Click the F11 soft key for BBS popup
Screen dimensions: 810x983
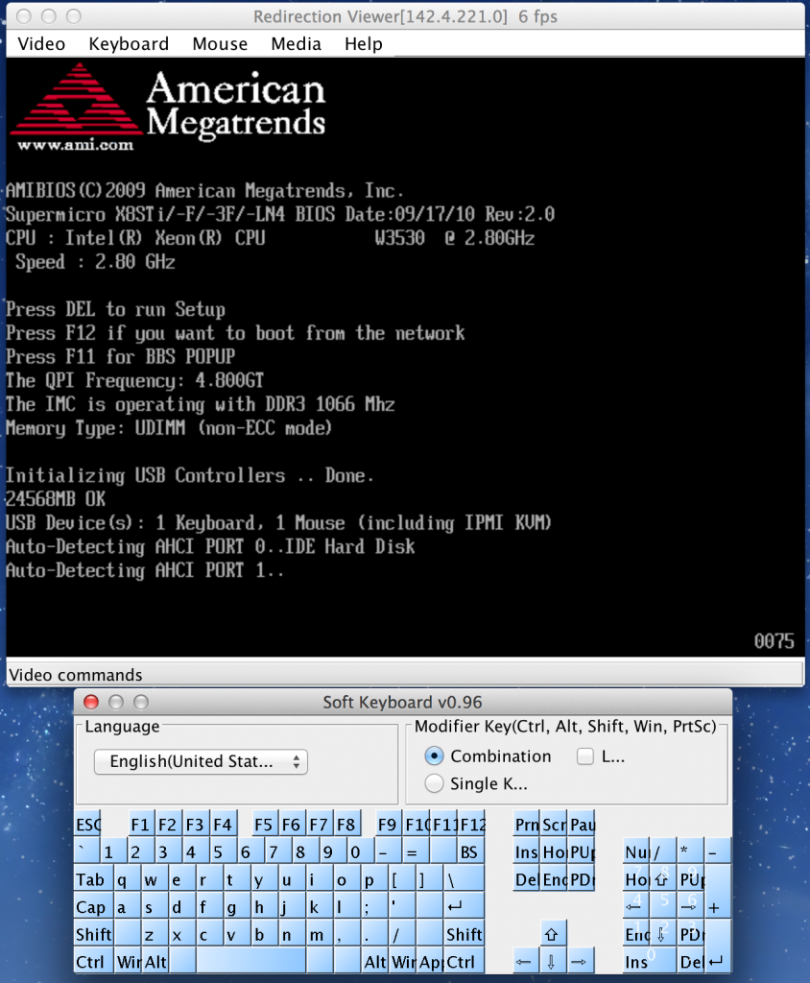point(444,824)
